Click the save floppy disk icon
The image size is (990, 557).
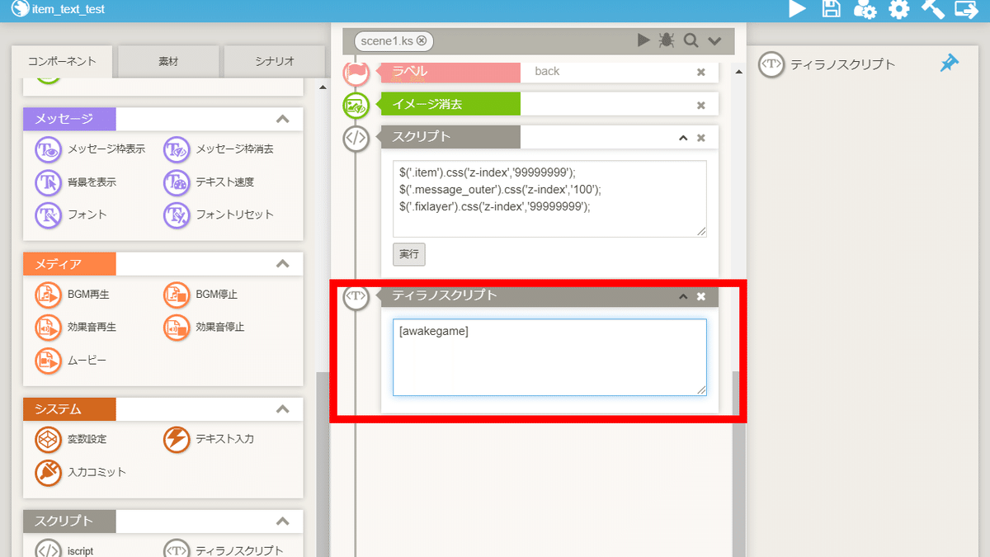click(832, 9)
